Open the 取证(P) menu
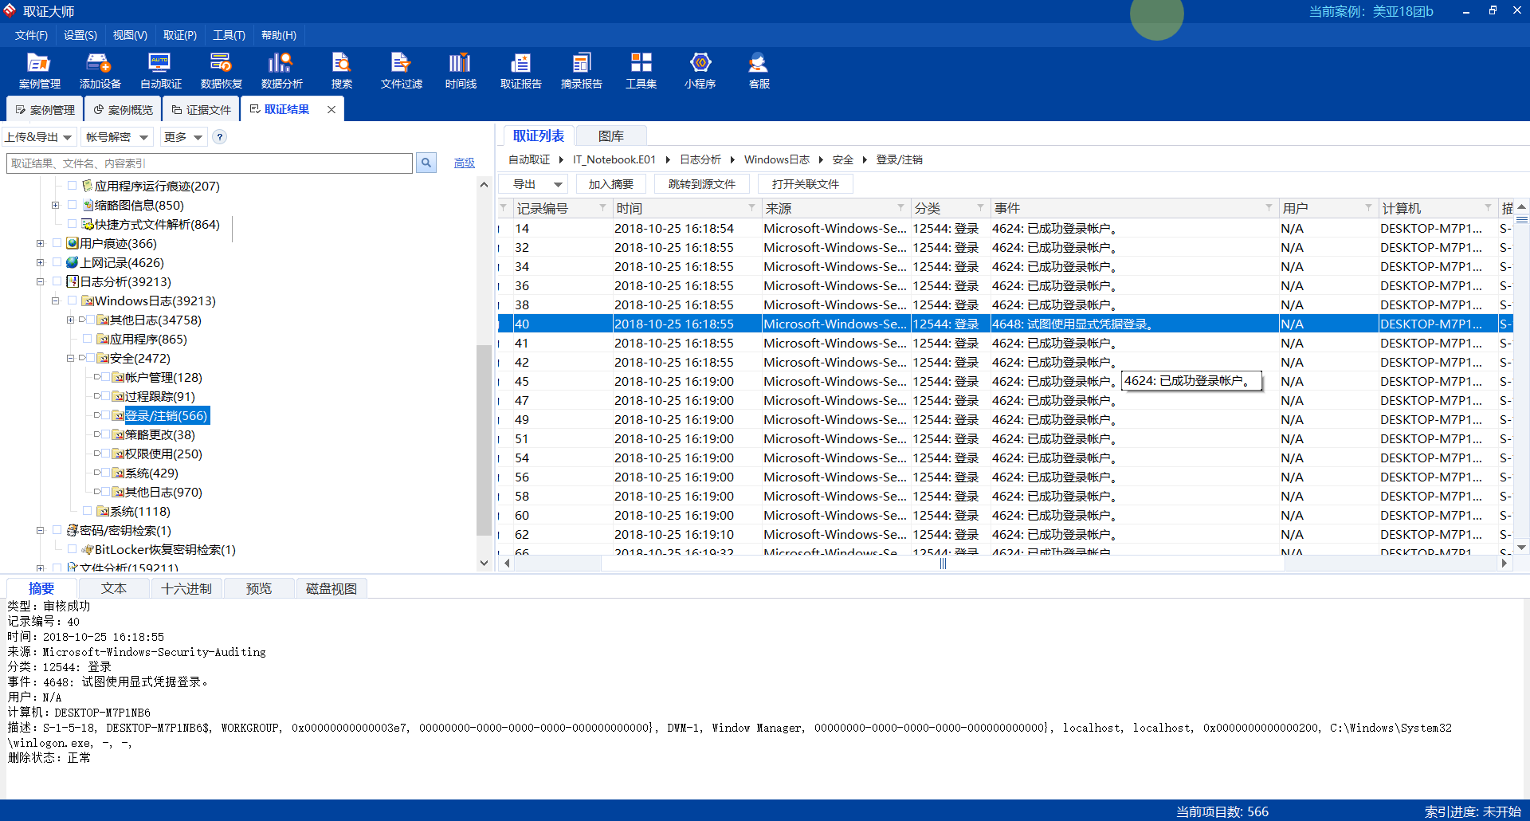Image resolution: width=1530 pixels, height=821 pixels. click(x=179, y=35)
